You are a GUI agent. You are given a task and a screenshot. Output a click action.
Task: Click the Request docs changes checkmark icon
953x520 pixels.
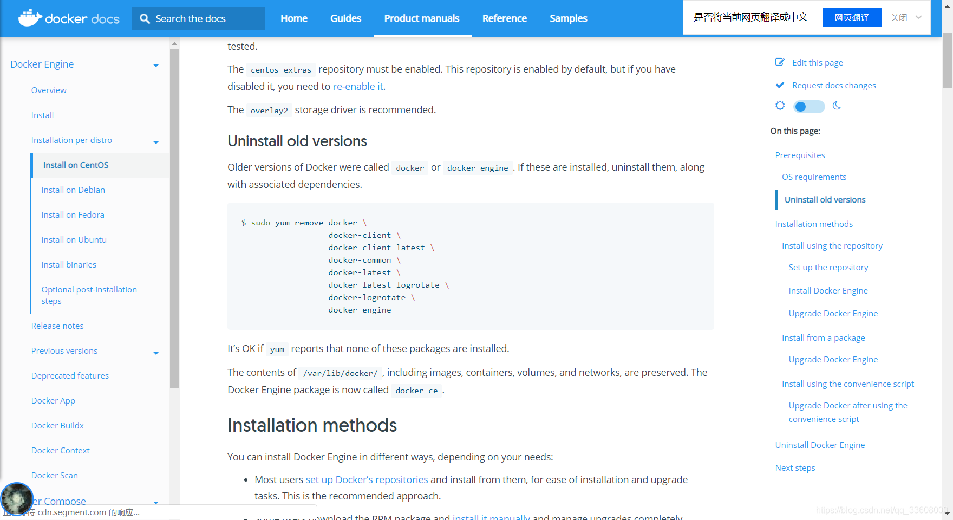click(x=780, y=85)
